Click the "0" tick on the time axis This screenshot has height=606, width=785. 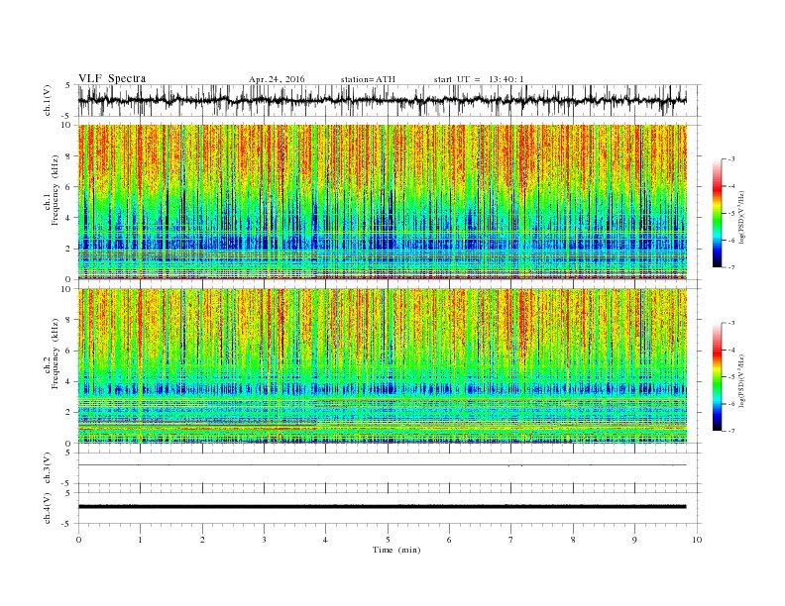coord(78,540)
